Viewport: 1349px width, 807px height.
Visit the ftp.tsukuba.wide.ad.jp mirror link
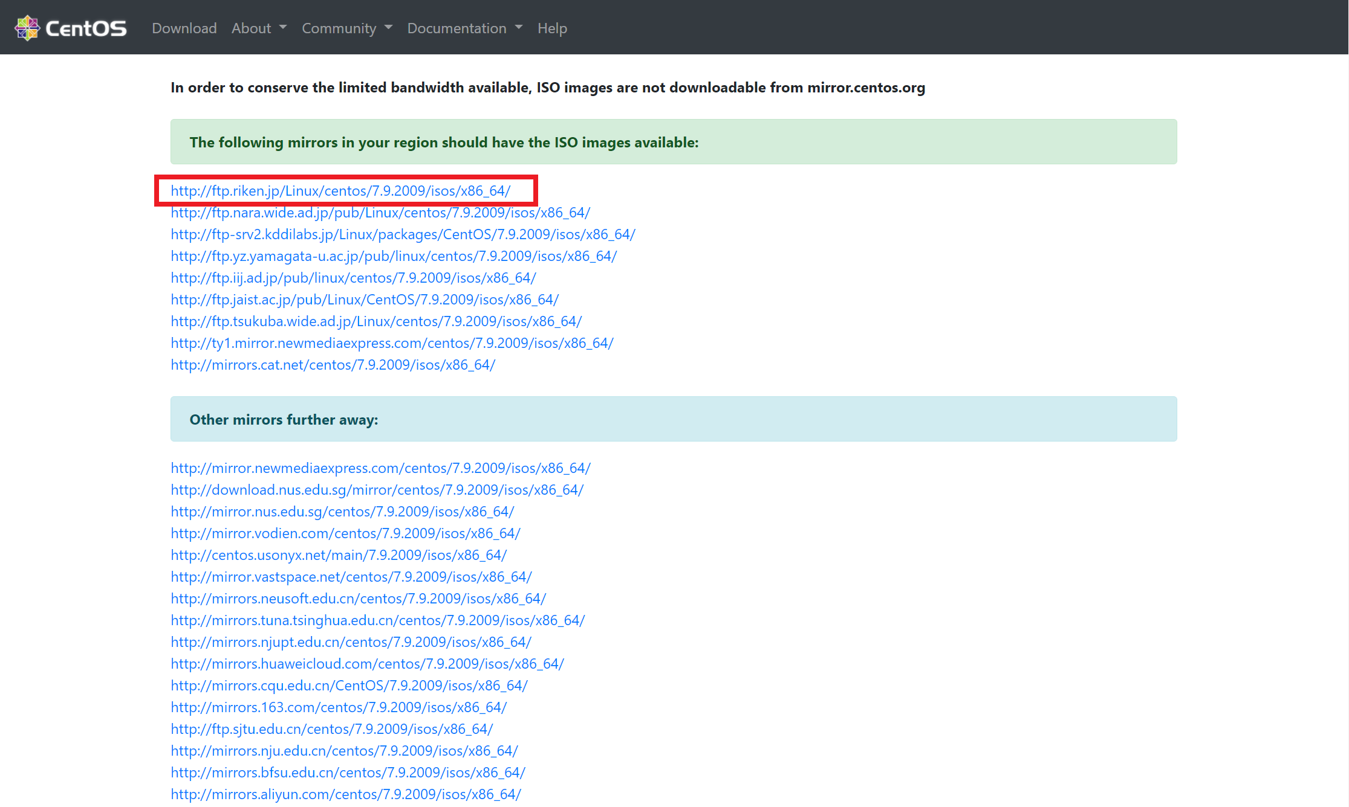(376, 321)
